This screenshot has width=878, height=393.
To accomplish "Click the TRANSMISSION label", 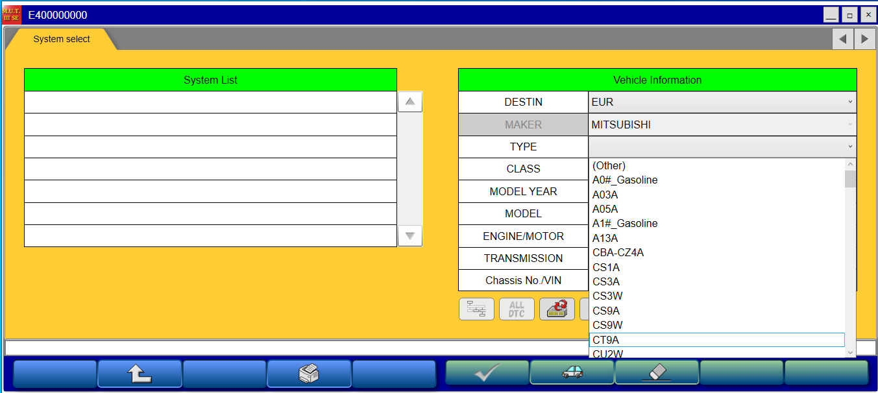I will tap(523, 258).
